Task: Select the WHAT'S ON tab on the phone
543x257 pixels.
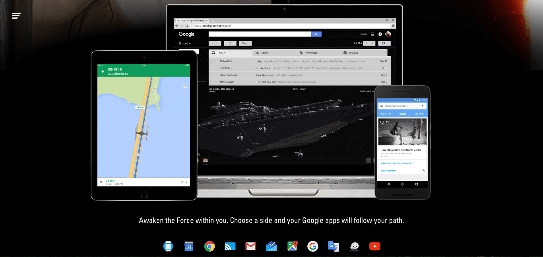Action: pos(386,114)
